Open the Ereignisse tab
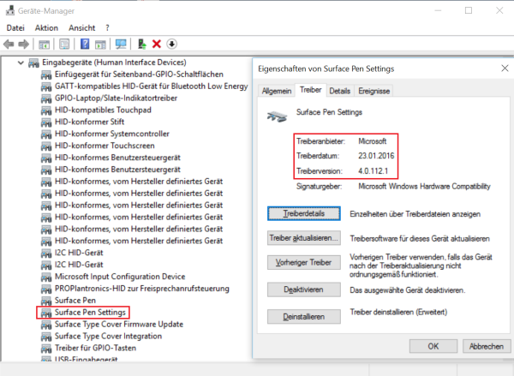This screenshot has width=514, height=376. coord(374,91)
